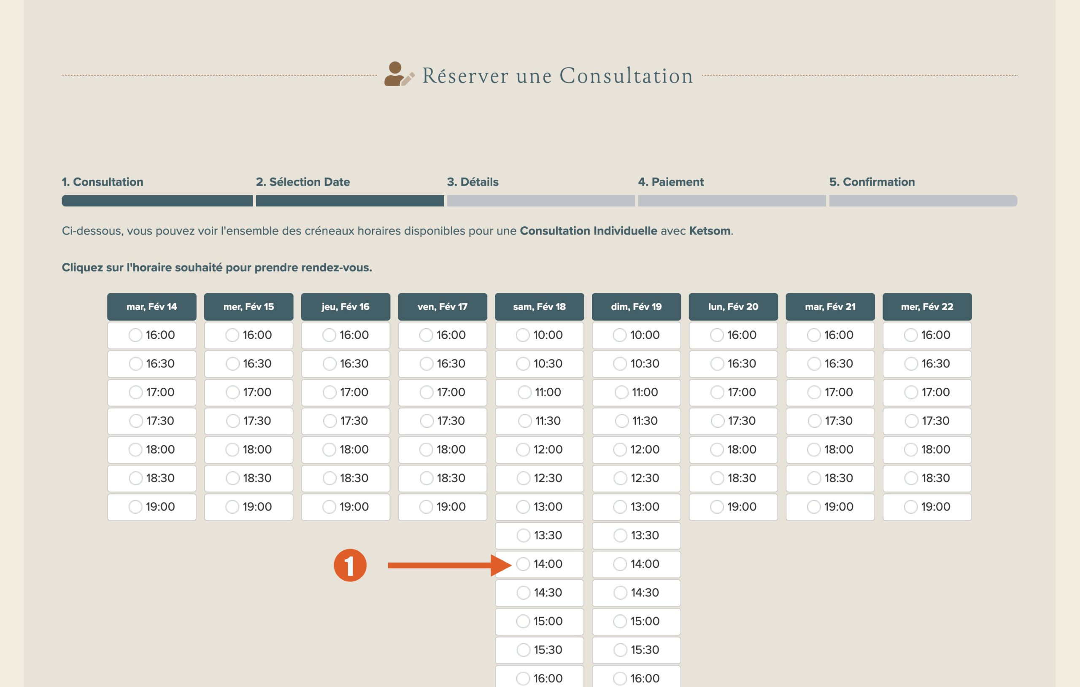Open step 2. Sélection Date
Image resolution: width=1080 pixels, height=687 pixels.
coord(303,182)
